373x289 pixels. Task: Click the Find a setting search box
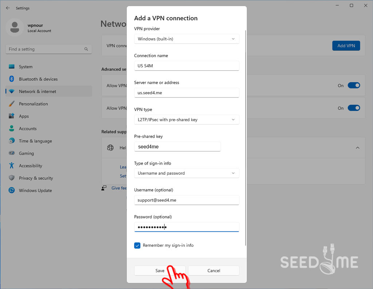[x=48, y=49]
